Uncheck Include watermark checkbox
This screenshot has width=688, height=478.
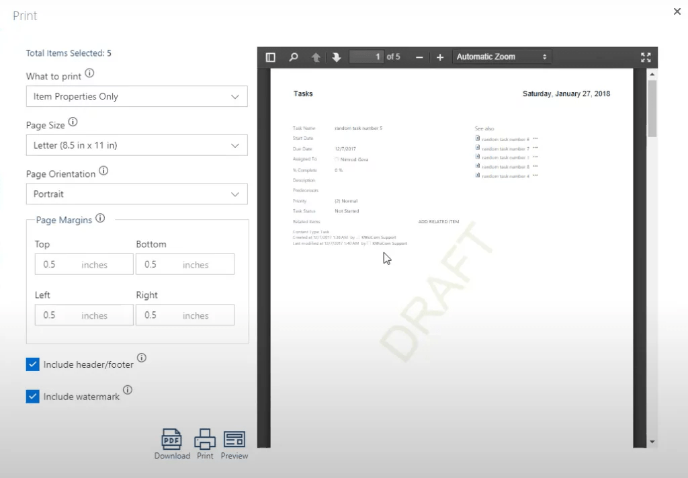click(x=32, y=397)
